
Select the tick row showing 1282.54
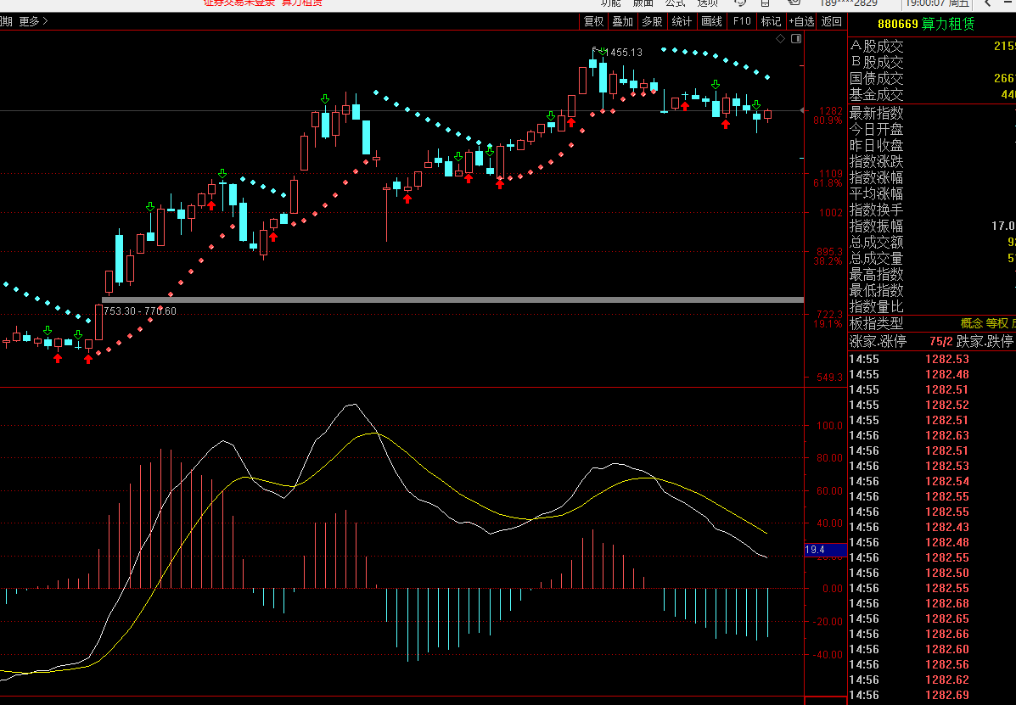point(932,482)
